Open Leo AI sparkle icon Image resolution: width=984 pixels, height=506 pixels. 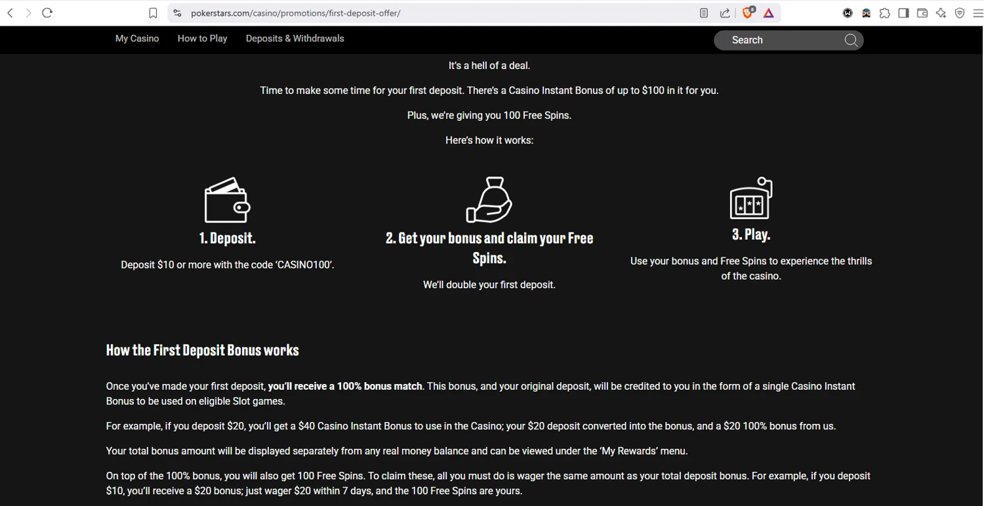click(941, 13)
